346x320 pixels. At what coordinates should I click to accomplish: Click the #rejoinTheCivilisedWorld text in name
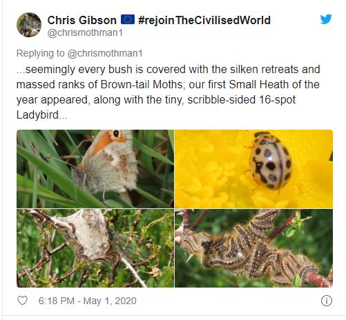pyautogui.click(x=204, y=20)
